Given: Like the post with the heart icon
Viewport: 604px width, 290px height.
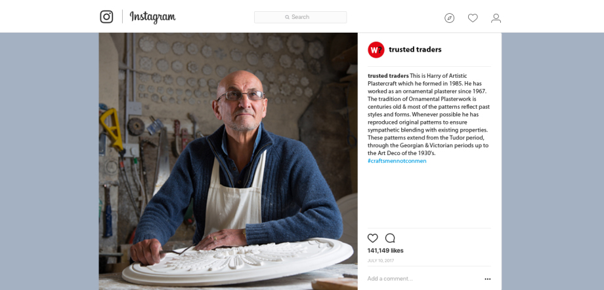Looking at the screenshot, I should (372, 238).
